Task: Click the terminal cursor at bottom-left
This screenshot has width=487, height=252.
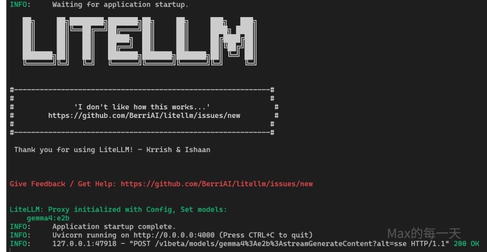Action: point(10,250)
